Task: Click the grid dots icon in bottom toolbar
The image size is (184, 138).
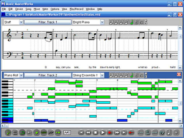Action: 15,133
